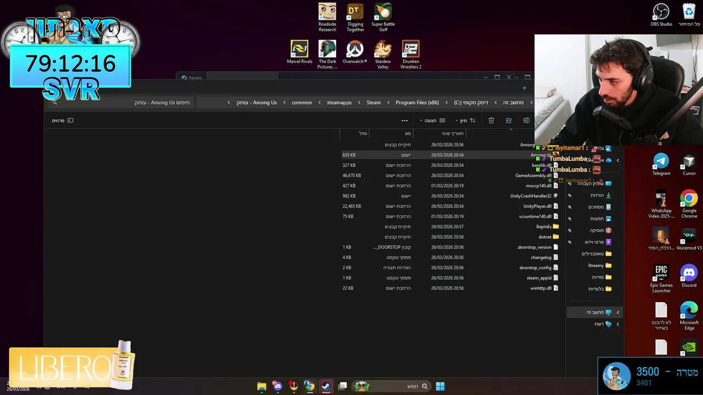This screenshot has height=395, width=703.
Task: Open OBS Studio desktop icon
Action: tap(661, 15)
